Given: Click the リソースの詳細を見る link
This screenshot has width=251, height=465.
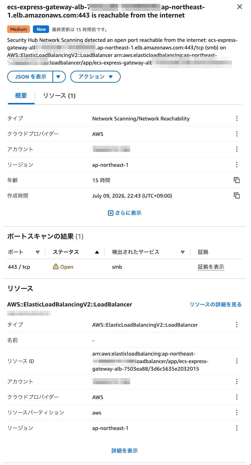Looking at the screenshot, I should point(216,304).
